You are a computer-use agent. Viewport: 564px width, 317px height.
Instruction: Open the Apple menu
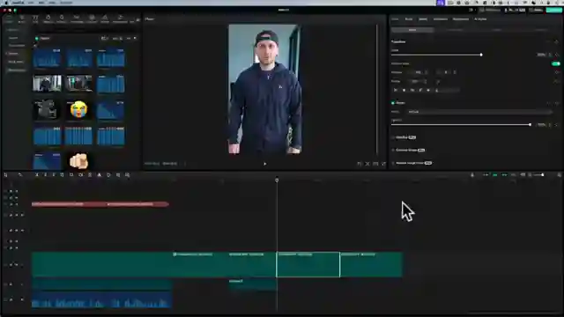6,3
